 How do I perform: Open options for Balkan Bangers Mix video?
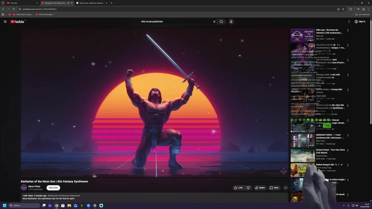pos(348,165)
